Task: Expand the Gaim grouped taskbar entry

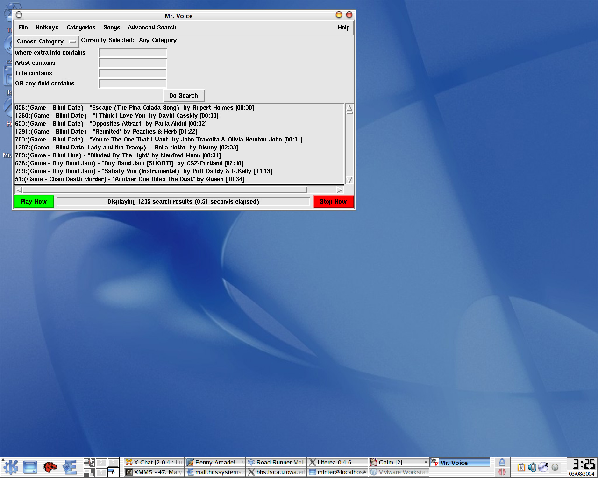Action: point(426,462)
